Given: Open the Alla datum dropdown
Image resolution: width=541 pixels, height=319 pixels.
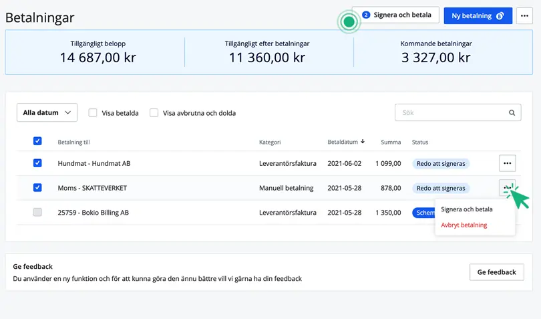Looking at the screenshot, I should [47, 112].
